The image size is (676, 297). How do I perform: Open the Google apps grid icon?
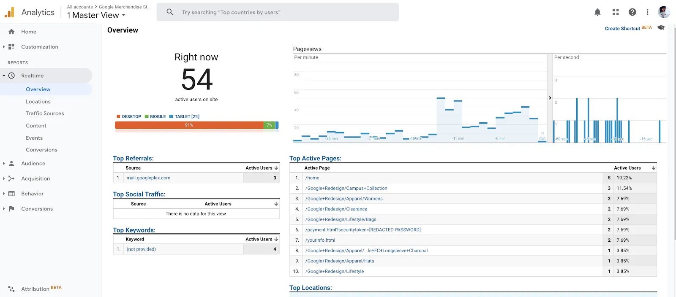(616, 12)
